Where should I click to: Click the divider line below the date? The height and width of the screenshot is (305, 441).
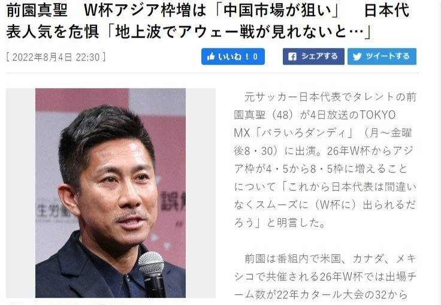point(213,73)
